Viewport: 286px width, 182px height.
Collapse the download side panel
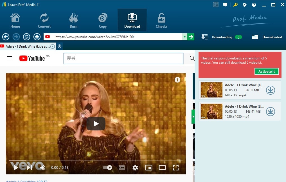pos(193,117)
